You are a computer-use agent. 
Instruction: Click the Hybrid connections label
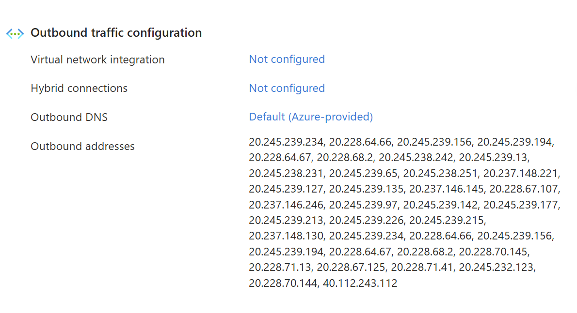(x=79, y=89)
